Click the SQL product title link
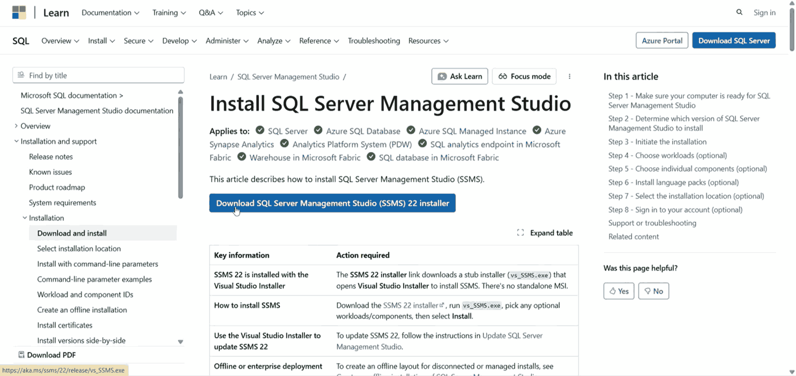Viewport: 796px width, 376px height. pyautogui.click(x=21, y=41)
